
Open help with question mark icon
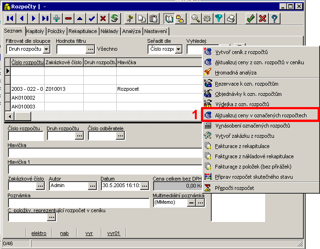(x=274, y=19)
